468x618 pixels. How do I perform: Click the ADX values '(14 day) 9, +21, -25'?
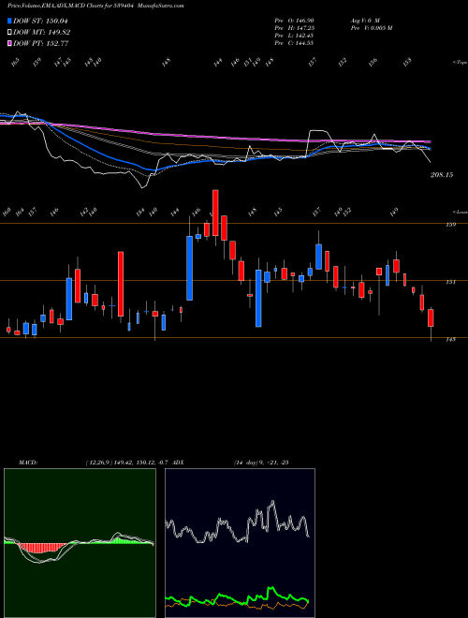(261, 463)
